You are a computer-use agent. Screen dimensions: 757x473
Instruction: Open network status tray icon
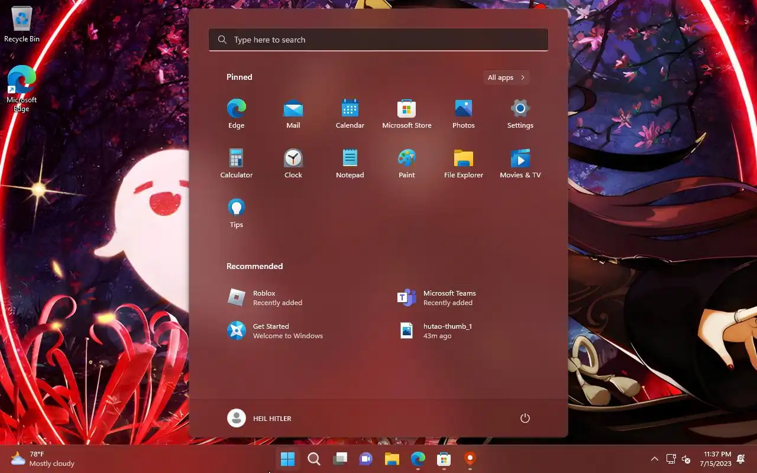pos(671,459)
